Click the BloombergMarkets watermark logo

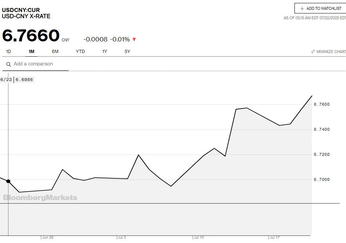pyautogui.click(x=40, y=198)
